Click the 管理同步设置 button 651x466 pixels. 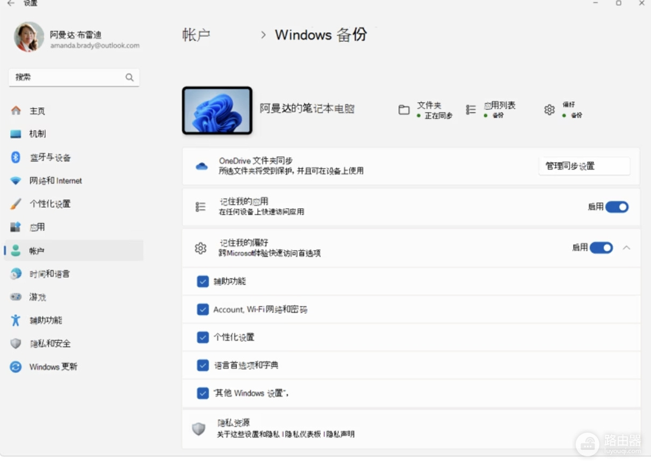[584, 166]
